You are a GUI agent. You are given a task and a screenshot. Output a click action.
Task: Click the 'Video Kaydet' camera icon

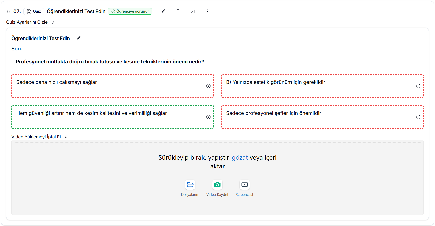click(x=217, y=185)
